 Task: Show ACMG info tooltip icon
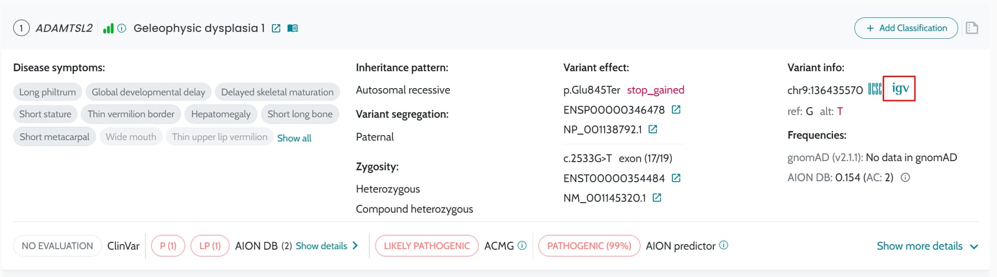pos(522,245)
